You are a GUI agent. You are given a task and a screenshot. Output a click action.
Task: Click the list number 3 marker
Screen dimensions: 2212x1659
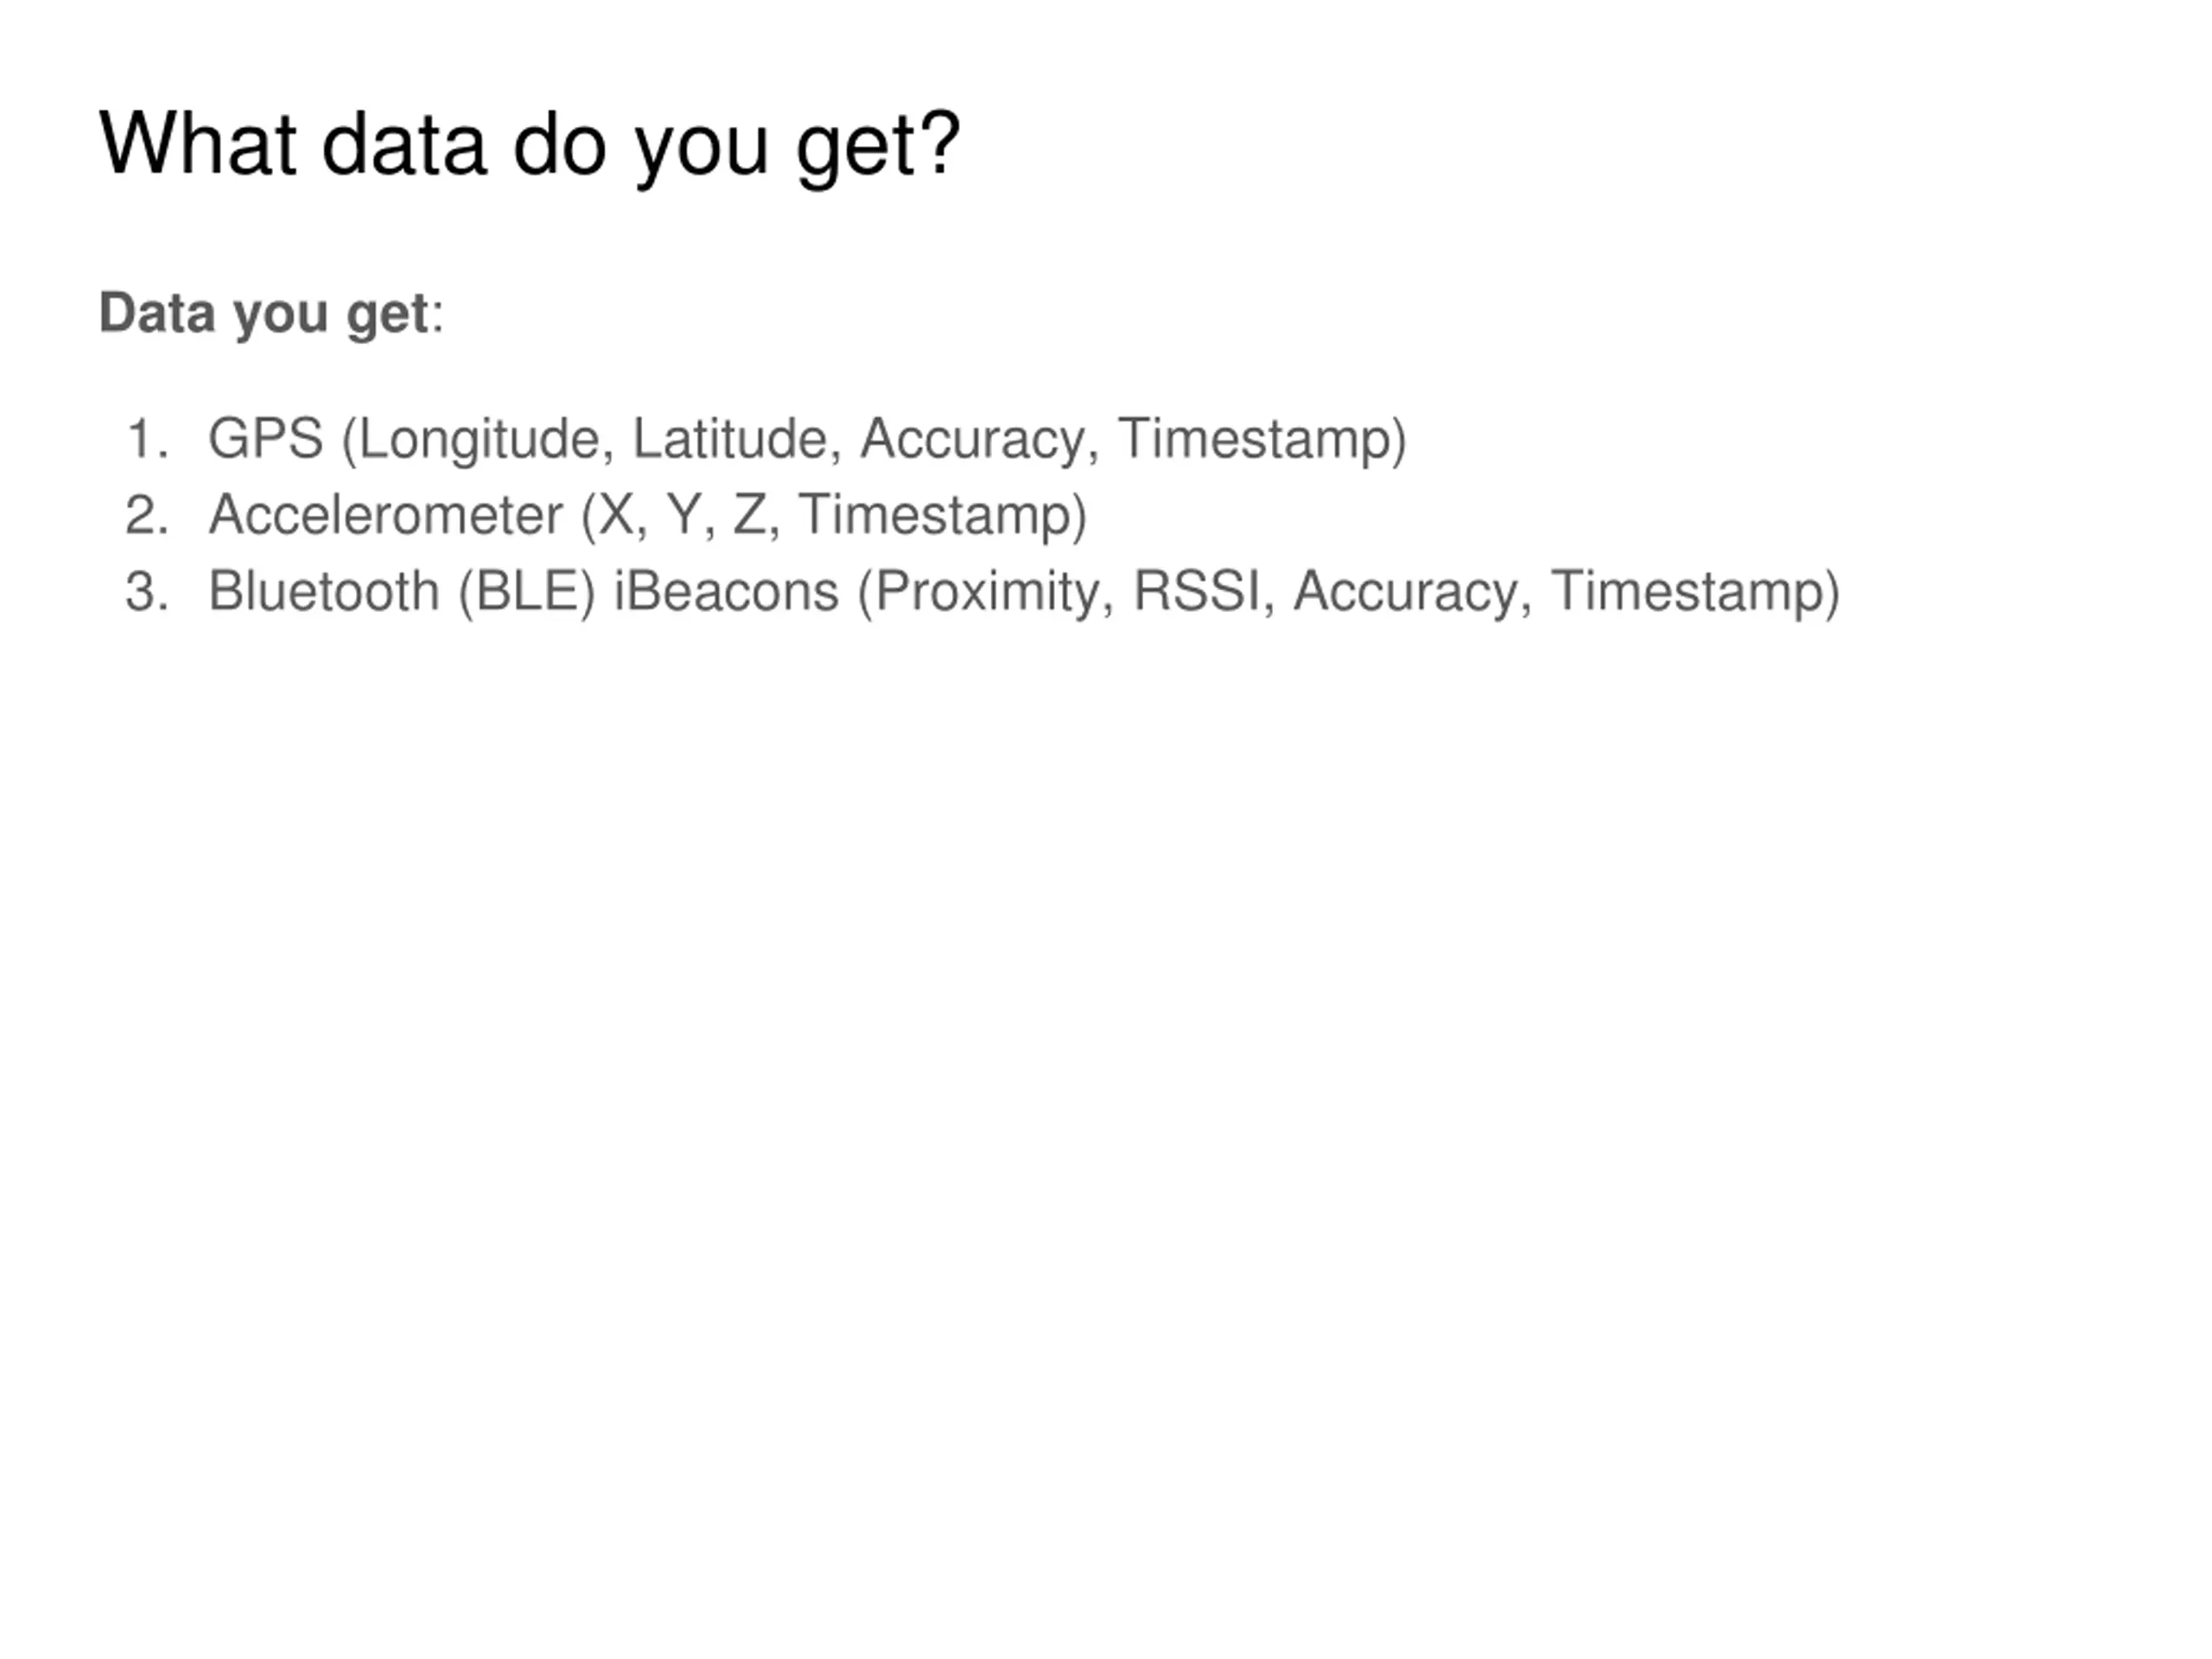click(148, 591)
